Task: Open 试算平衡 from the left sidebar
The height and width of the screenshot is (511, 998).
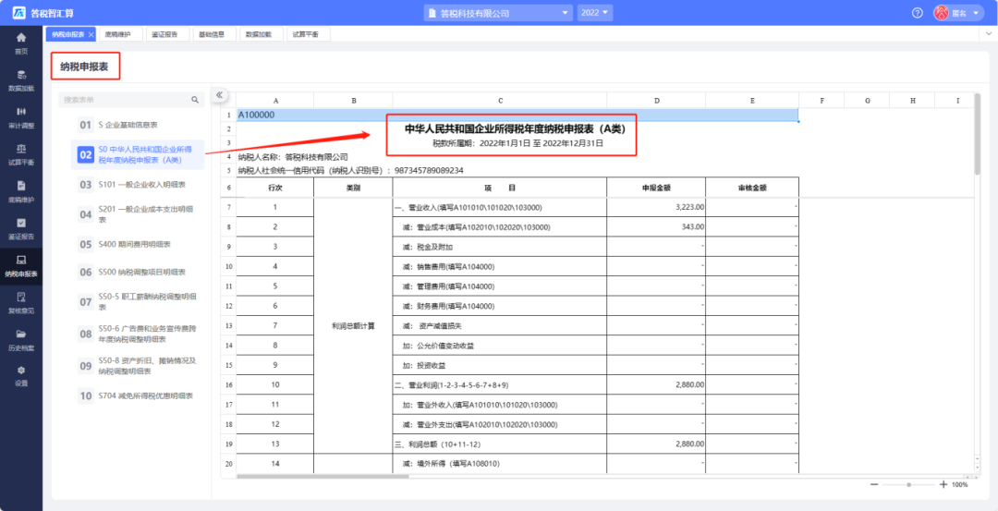Action: (21, 154)
